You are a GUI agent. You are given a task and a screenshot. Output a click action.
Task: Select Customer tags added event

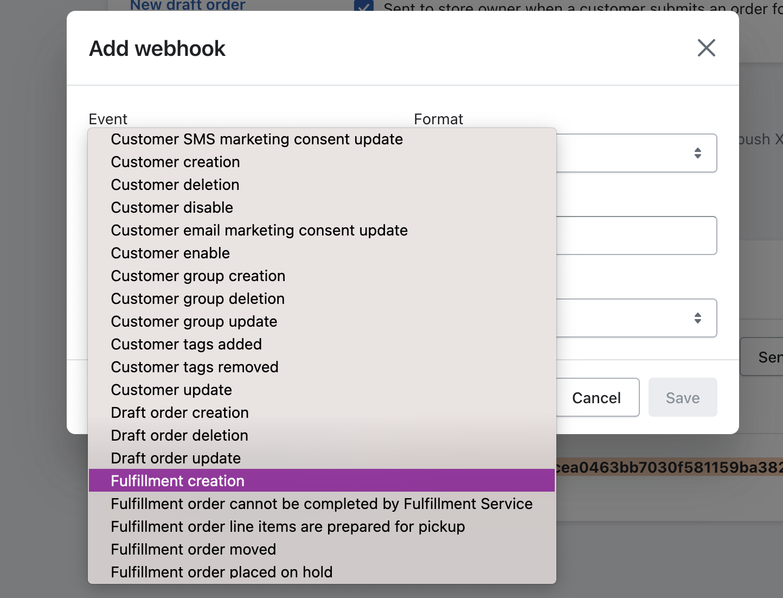186,345
